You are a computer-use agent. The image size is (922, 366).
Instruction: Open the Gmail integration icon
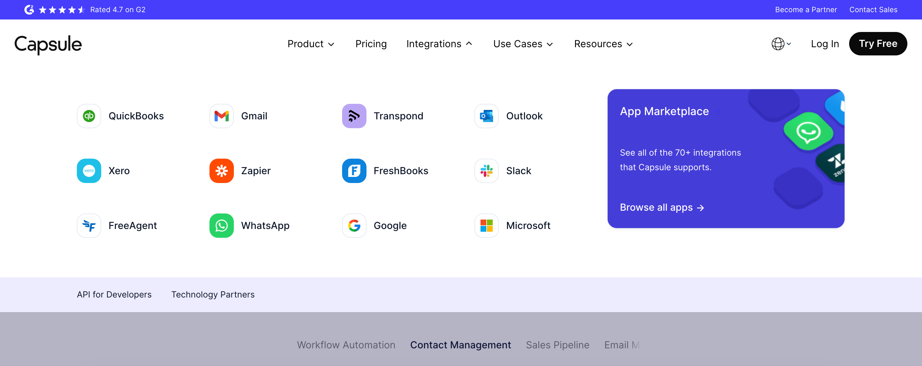(221, 116)
